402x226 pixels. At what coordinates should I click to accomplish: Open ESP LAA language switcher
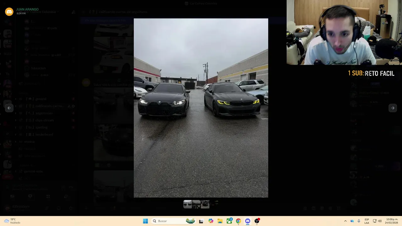click(367, 221)
